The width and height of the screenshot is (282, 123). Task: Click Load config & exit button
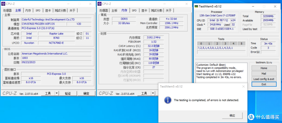(264, 79)
